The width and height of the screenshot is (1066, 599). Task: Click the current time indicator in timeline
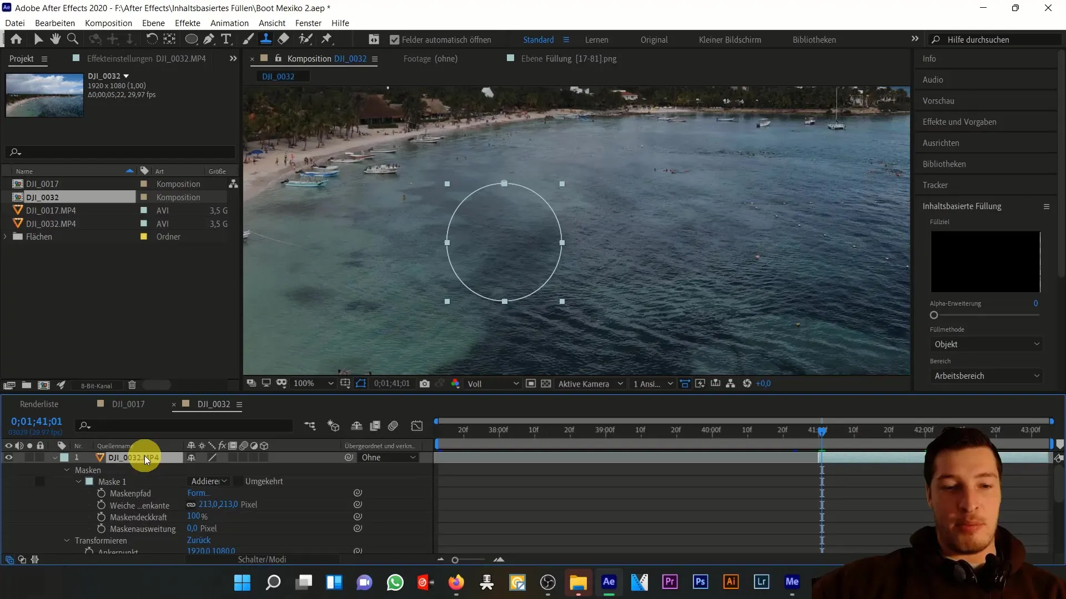(822, 431)
